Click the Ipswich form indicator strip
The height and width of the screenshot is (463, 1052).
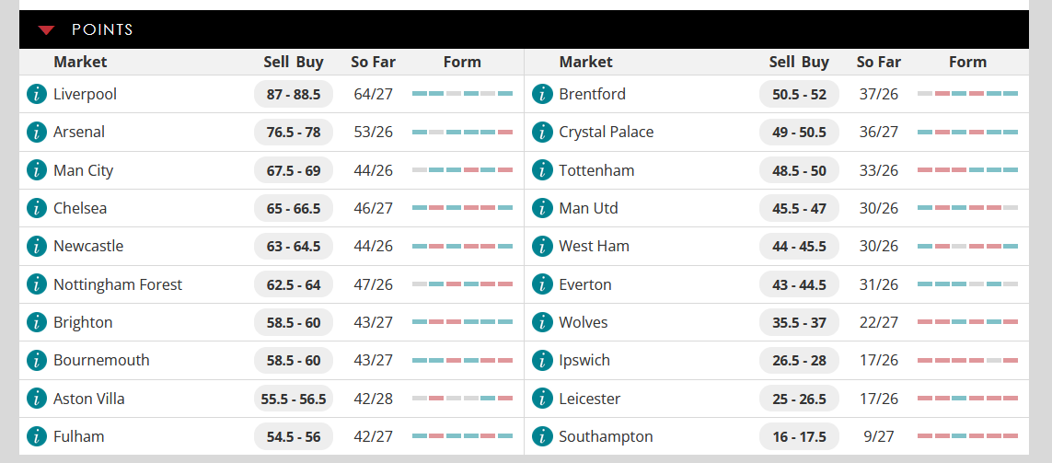point(967,360)
